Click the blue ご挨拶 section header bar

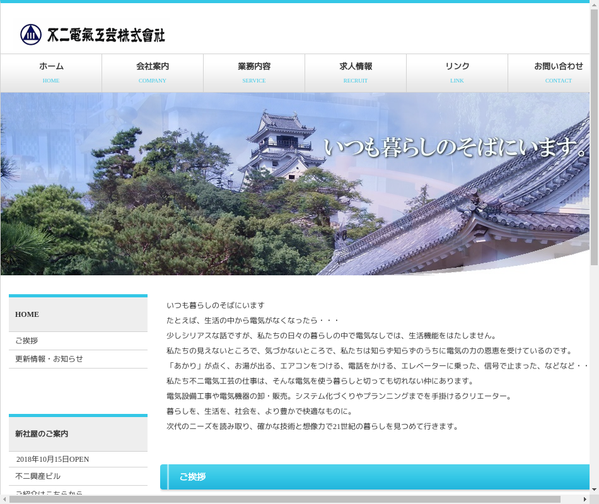point(375,477)
